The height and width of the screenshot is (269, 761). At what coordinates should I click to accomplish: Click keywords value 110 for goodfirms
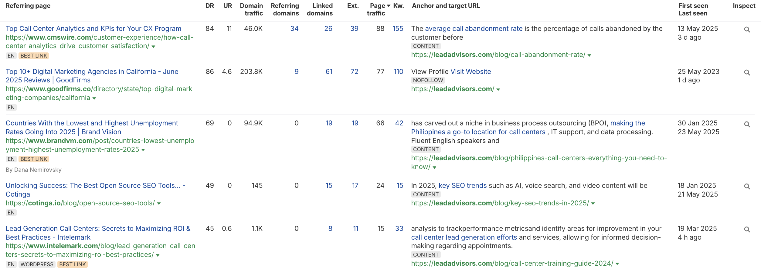(x=398, y=71)
